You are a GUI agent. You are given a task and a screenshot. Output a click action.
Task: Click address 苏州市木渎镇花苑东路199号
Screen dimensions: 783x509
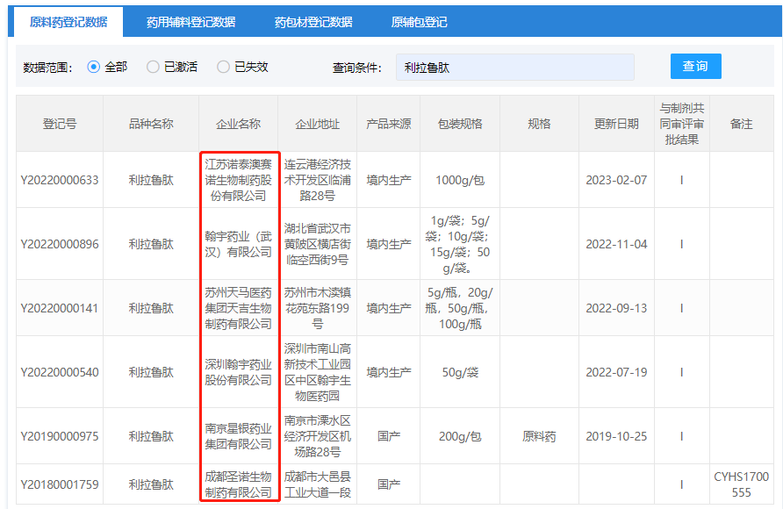317,308
